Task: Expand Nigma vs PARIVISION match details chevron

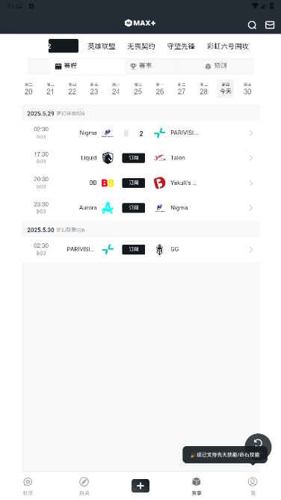Action: tap(251, 133)
